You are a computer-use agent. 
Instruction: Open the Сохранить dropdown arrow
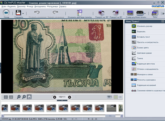[23, 13]
